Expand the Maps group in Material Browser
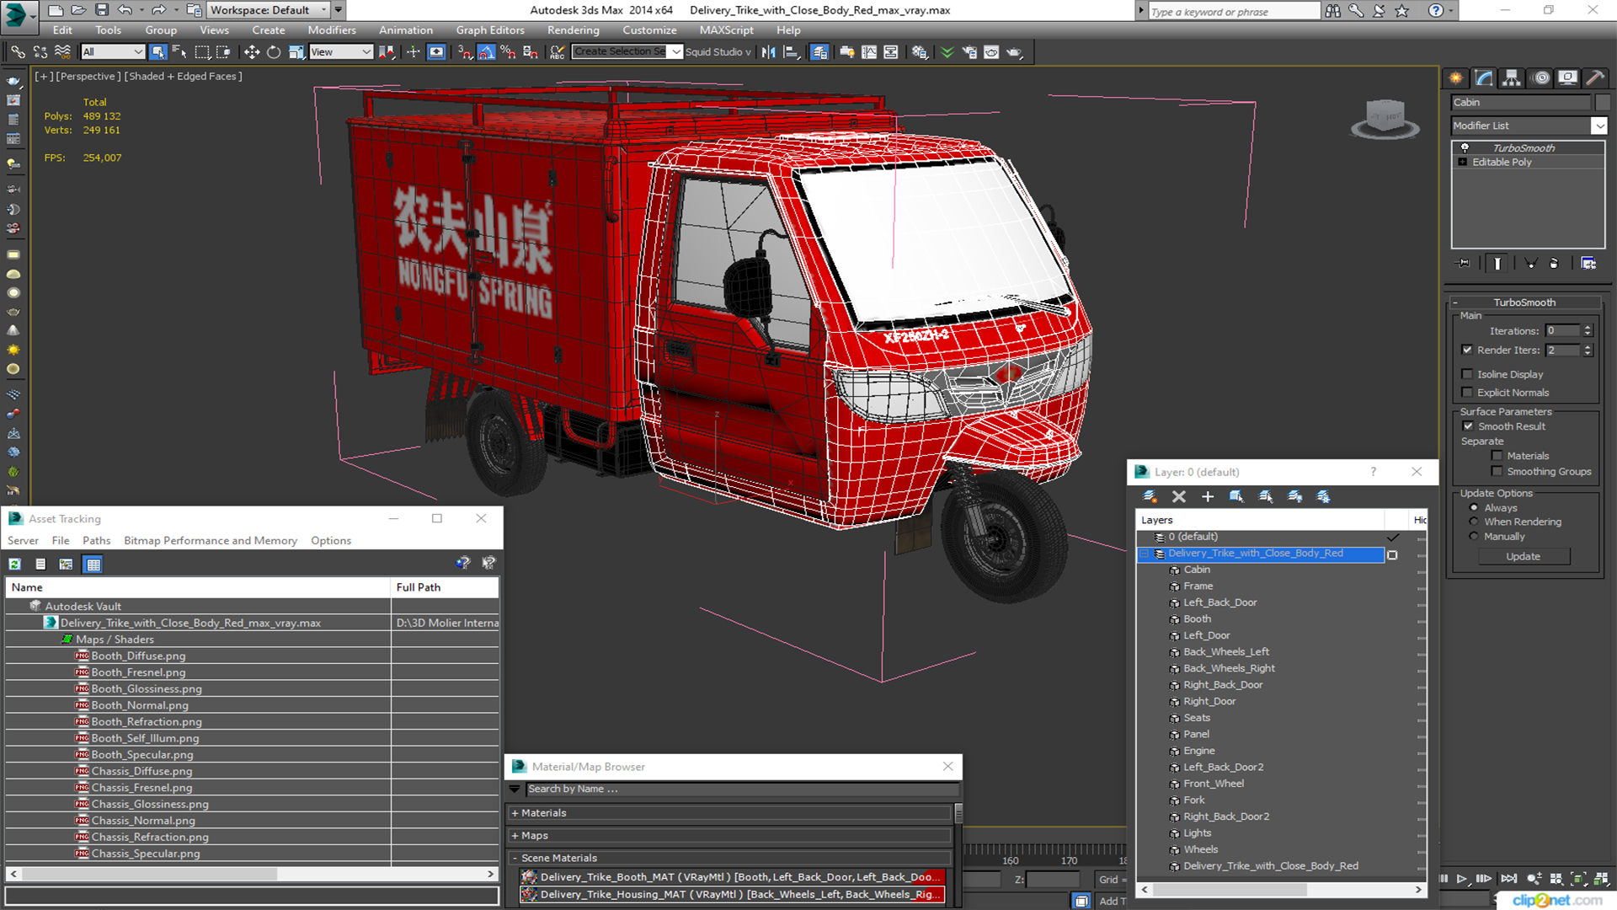Screen dimensions: 1617x910 (x=515, y=836)
